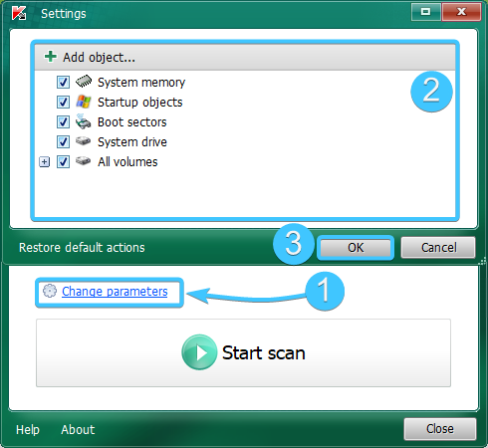
Task: Select the System memory label text
Action: pos(141,83)
